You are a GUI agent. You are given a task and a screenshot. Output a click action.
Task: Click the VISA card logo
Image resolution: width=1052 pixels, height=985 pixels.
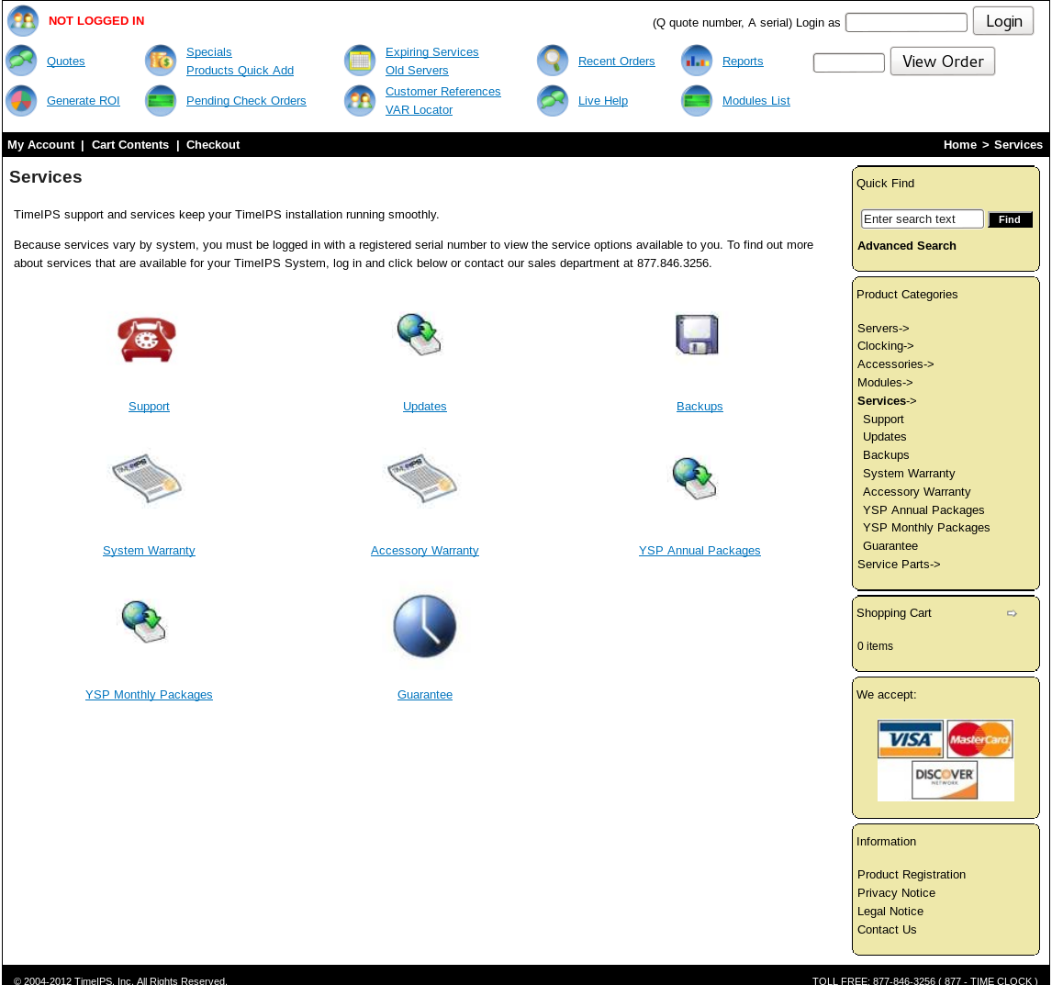911,739
